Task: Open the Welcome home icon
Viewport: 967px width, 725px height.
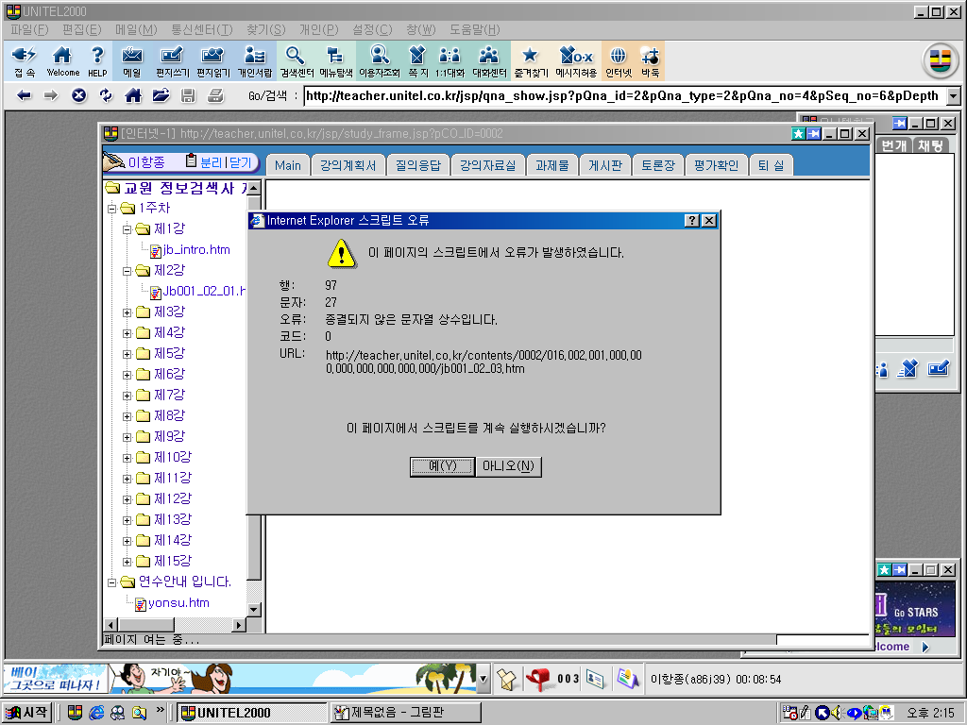Action: click(63, 61)
